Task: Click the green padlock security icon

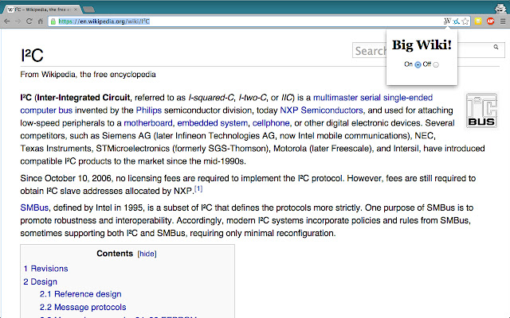Action: click(53, 21)
